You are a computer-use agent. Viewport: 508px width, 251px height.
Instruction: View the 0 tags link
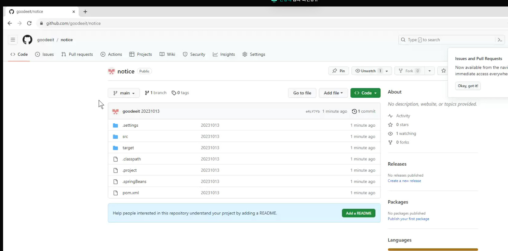[180, 93]
